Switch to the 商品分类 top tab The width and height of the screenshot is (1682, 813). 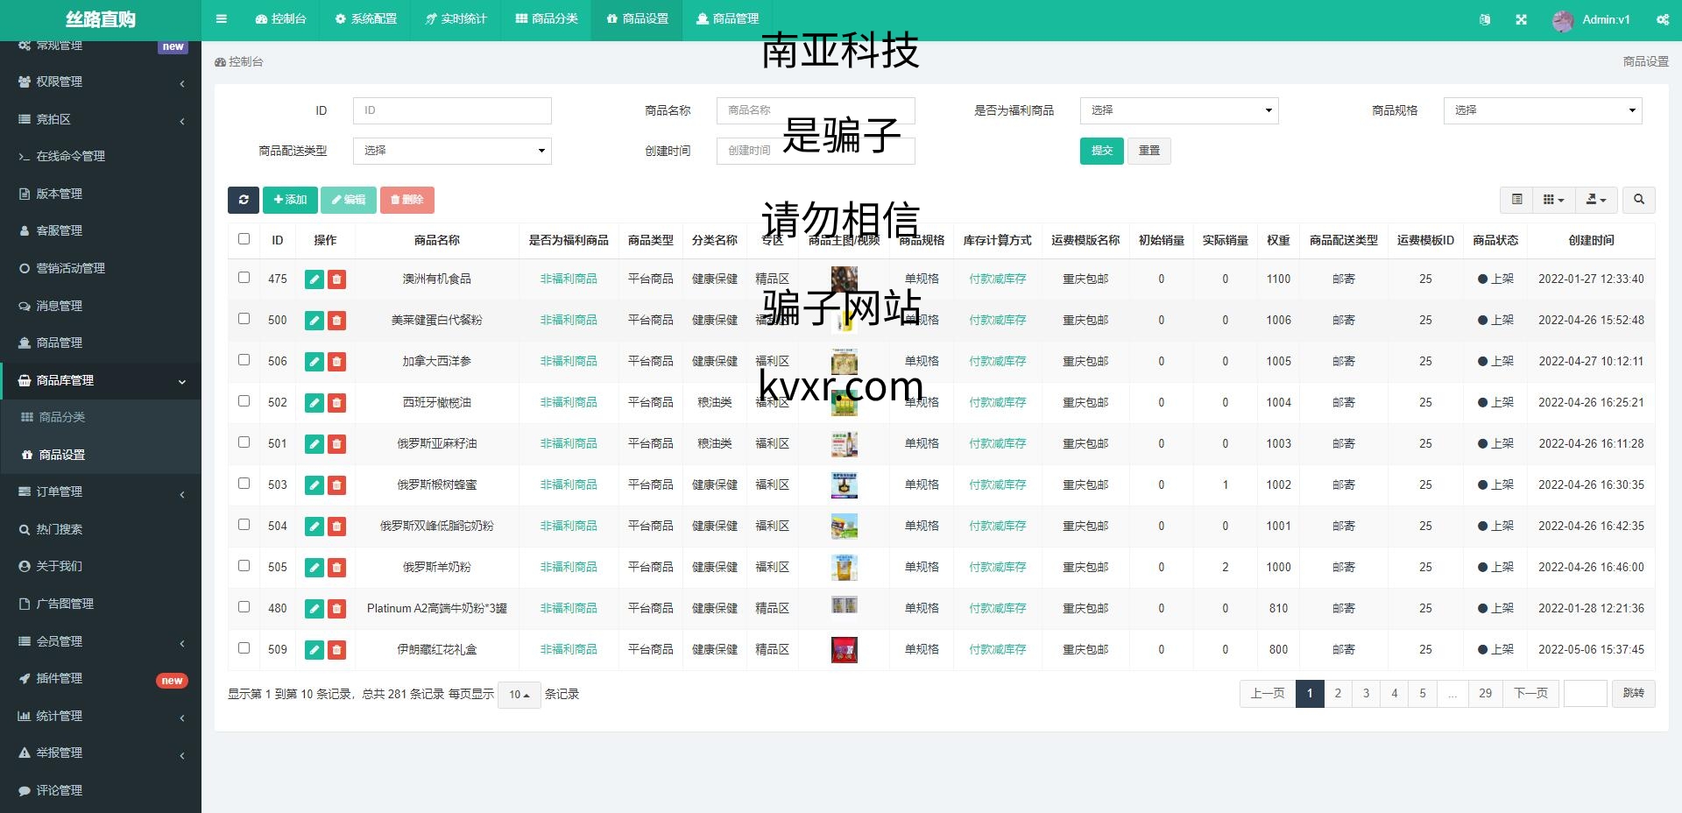[547, 18]
